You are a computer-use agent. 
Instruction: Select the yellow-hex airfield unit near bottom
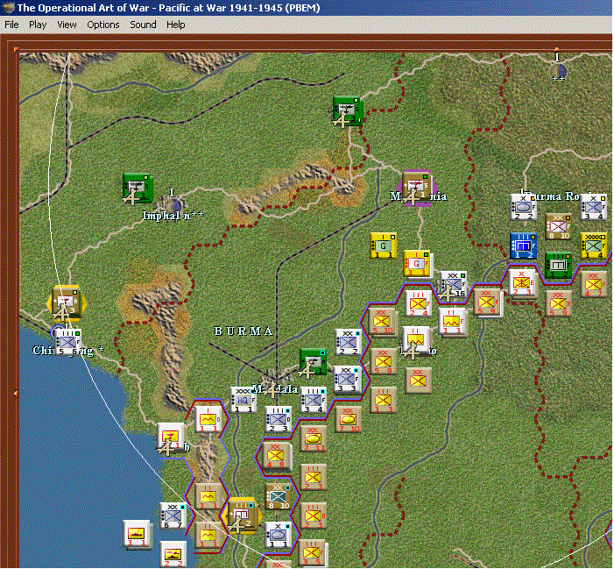point(243,516)
